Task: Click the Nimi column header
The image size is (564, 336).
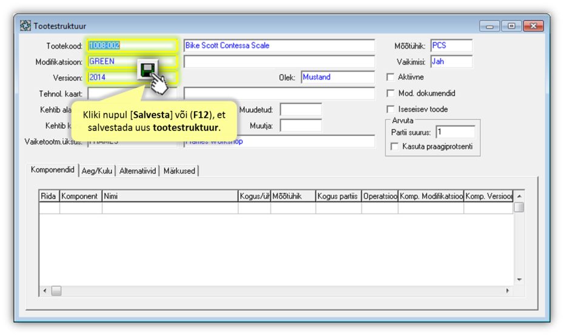Action: coord(170,196)
